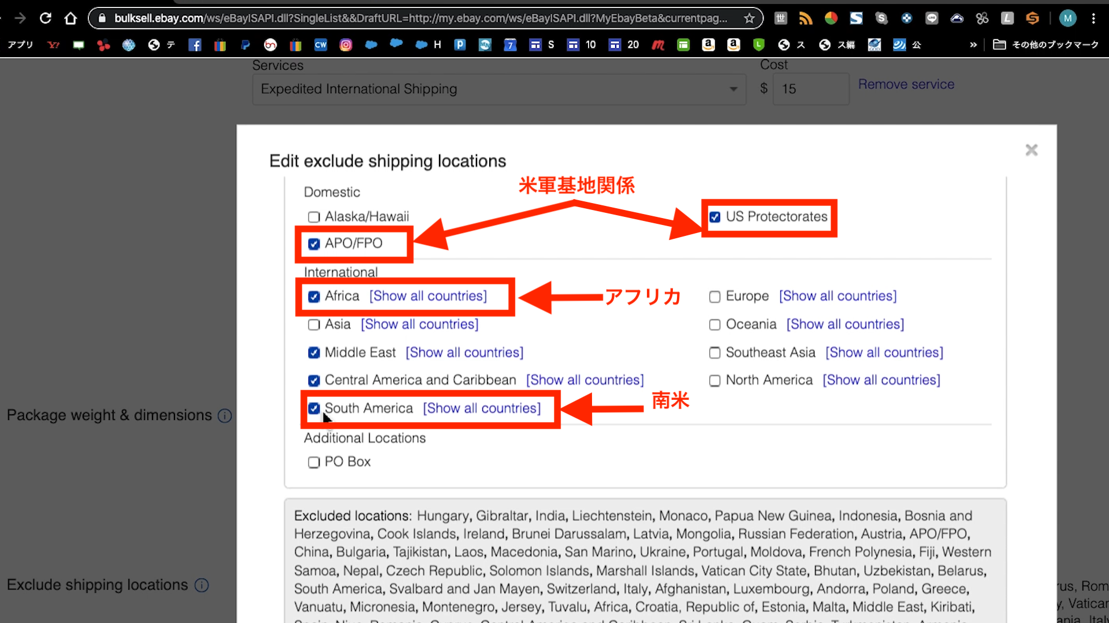Bookmark this page with the star icon
Viewport: 1109px width, 623px height.
(749, 18)
